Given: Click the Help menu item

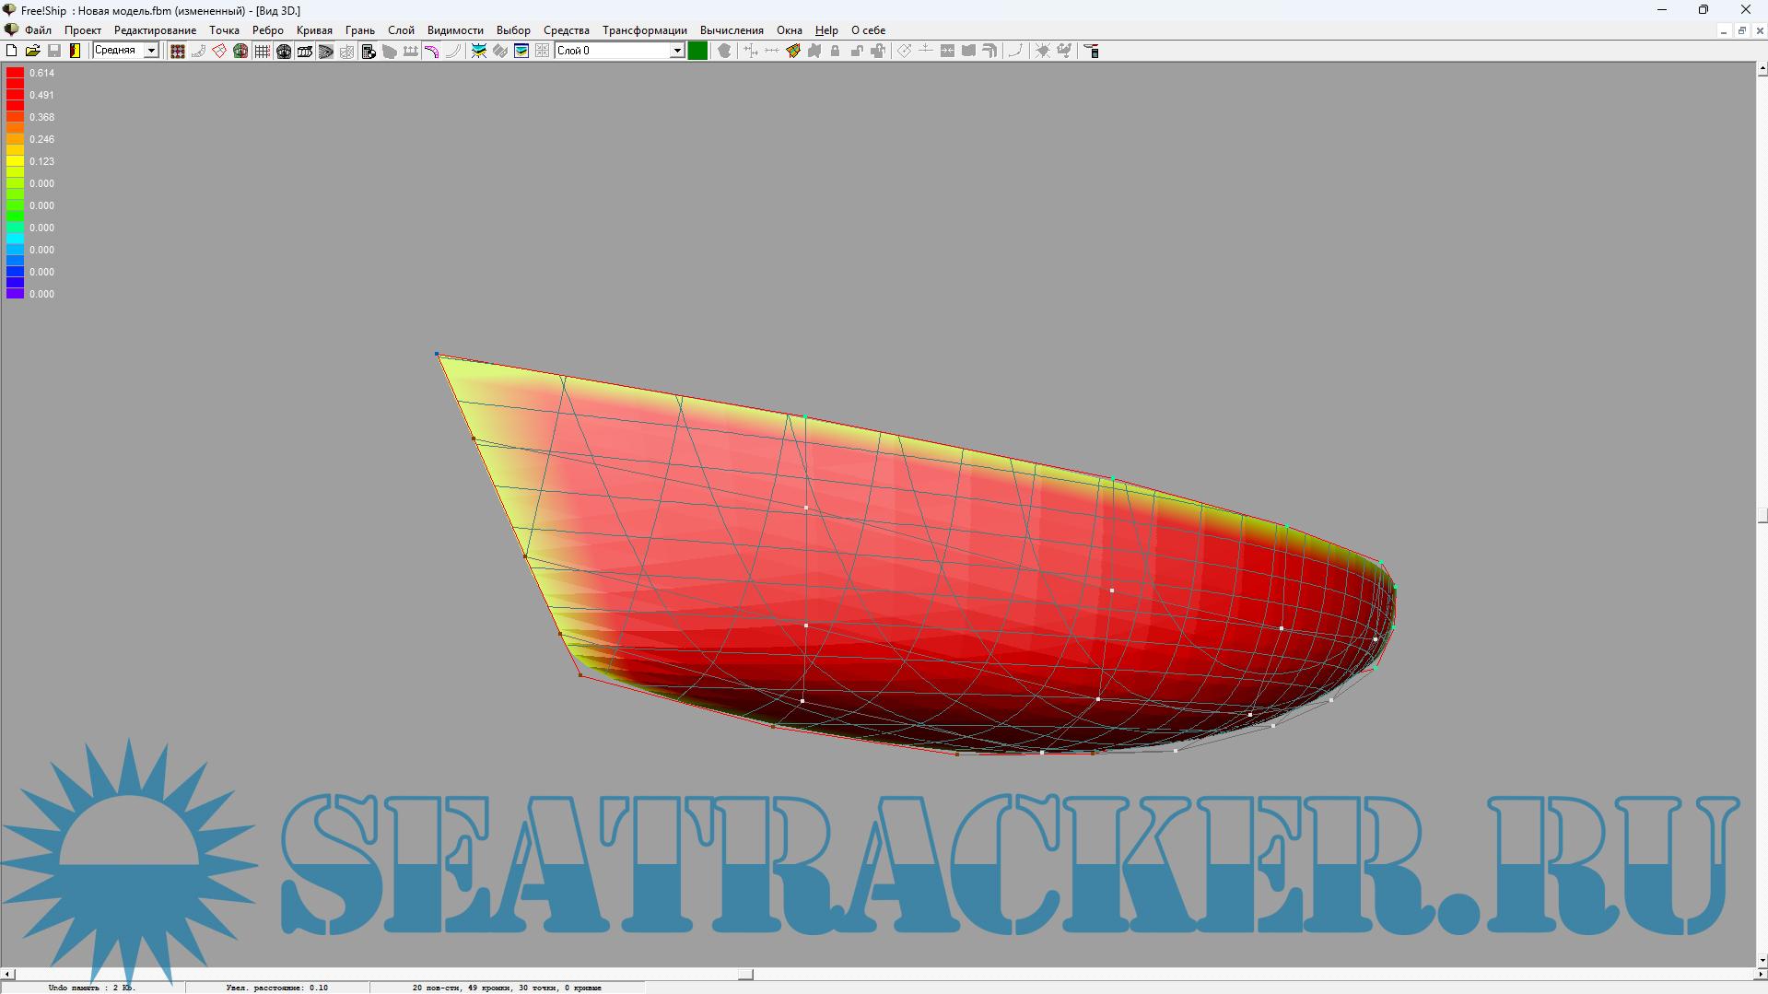Looking at the screenshot, I should pos(826,30).
